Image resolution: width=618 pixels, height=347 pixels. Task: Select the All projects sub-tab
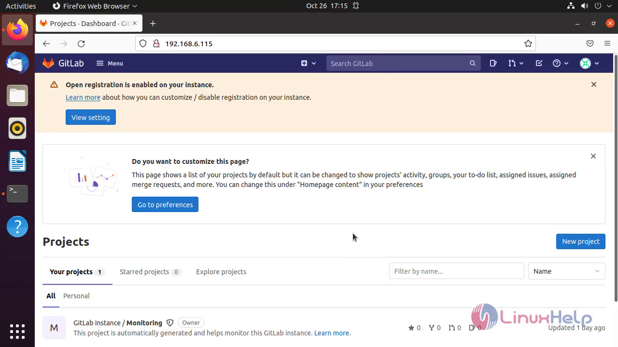coord(51,296)
